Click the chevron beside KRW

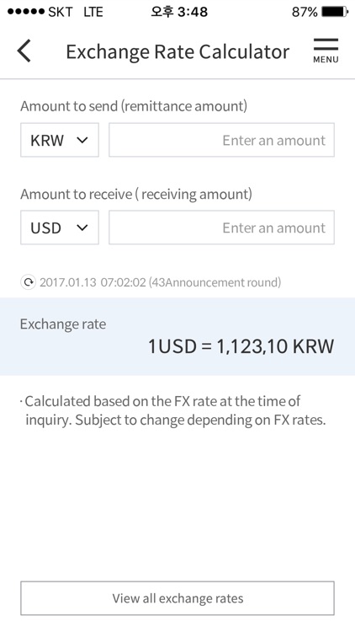click(82, 140)
